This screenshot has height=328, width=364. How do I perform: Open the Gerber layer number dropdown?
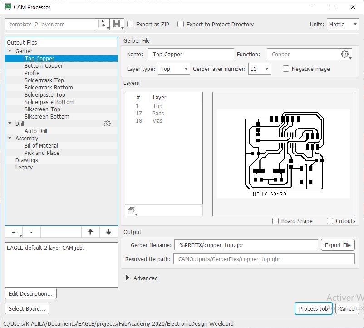pyautogui.click(x=259, y=69)
